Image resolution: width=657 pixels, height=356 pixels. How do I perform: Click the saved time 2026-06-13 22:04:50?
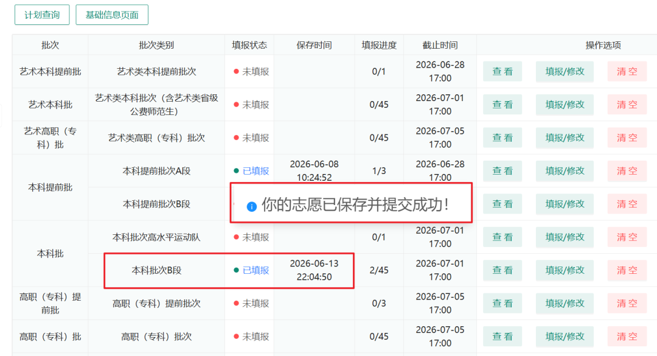coord(315,270)
